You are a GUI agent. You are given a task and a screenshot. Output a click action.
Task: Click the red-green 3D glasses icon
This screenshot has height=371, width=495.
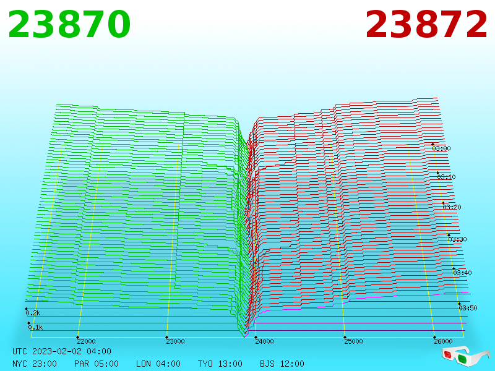[466, 356]
